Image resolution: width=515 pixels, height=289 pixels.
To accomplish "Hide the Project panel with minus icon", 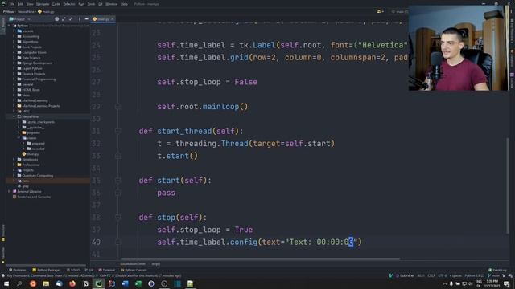I will click(x=86, y=19).
